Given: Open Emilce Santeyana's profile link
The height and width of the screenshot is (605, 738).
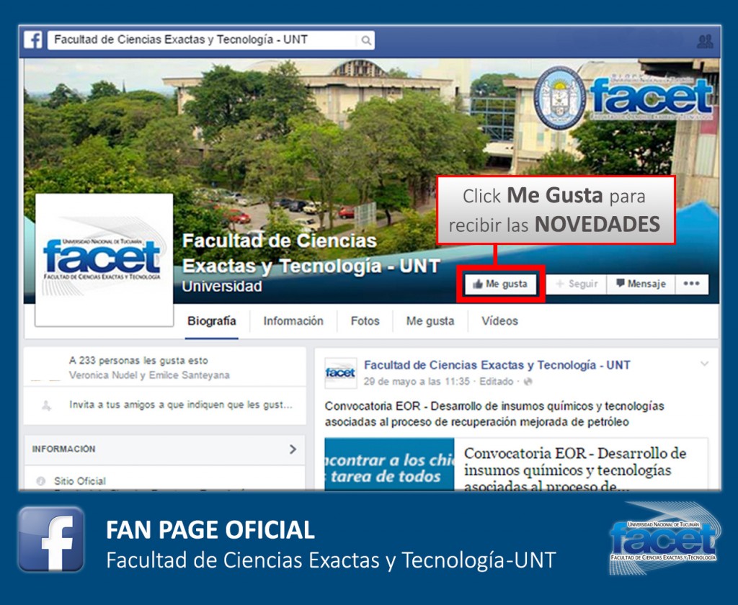Looking at the screenshot, I should pos(190,375).
